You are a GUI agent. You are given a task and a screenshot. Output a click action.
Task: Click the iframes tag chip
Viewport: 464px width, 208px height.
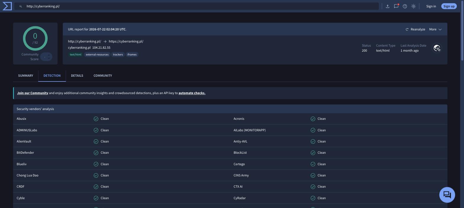[132, 55]
